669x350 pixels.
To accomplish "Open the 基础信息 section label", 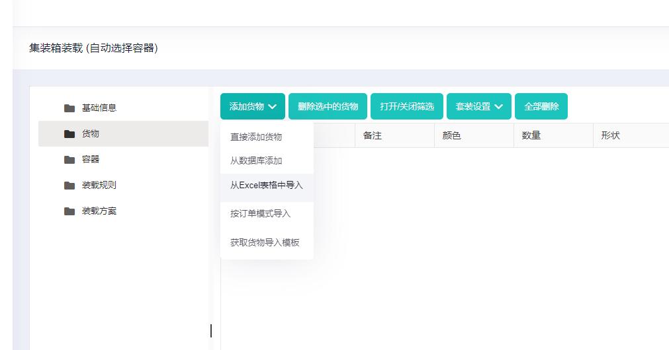I will 99,108.
